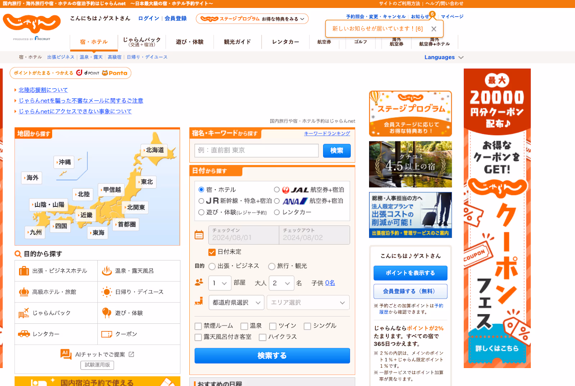This screenshot has width=575, height=386.
Task: Click the business hotel suitcase icon
Action: pos(24,271)
